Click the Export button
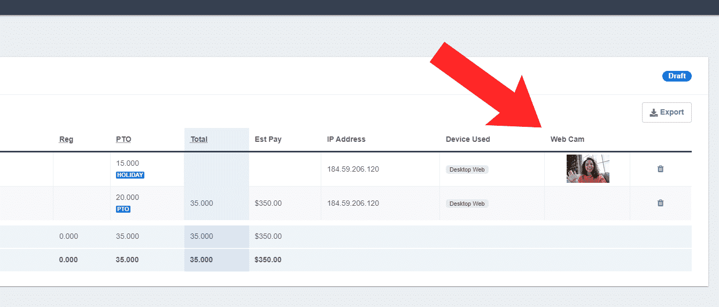This screenshot has height=307, width=719. [x=667, y=112]
